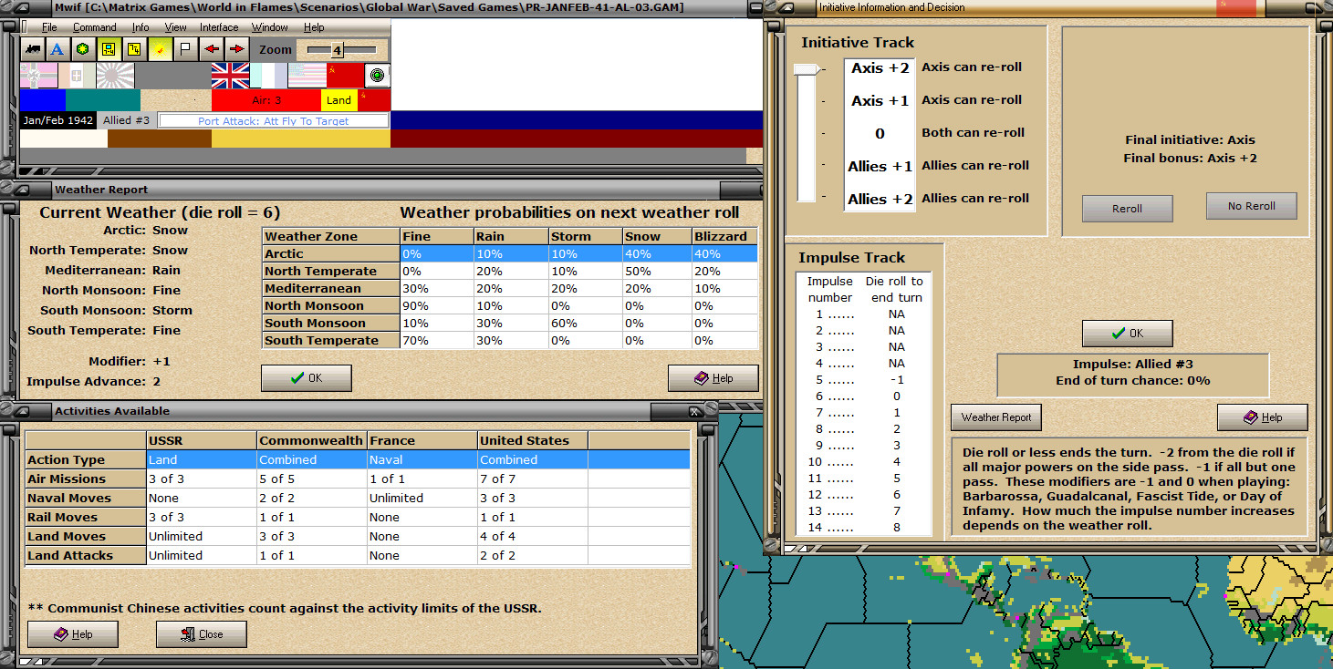Open the Command menu
The height and width of the screenshot is (669, 1333).
95,27
